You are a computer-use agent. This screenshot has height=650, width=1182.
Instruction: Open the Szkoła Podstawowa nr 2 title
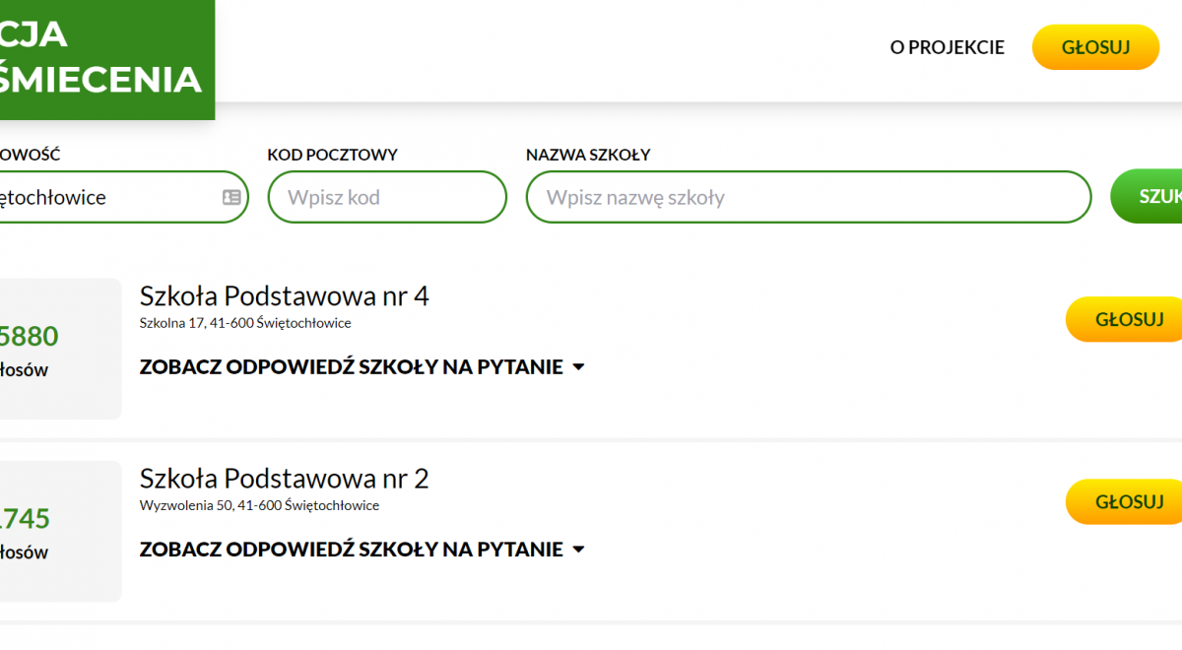tap(284, 479)
